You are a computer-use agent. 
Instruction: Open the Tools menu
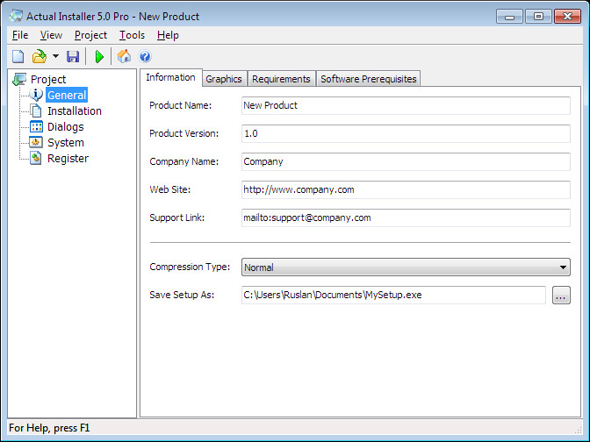(132, 35)
